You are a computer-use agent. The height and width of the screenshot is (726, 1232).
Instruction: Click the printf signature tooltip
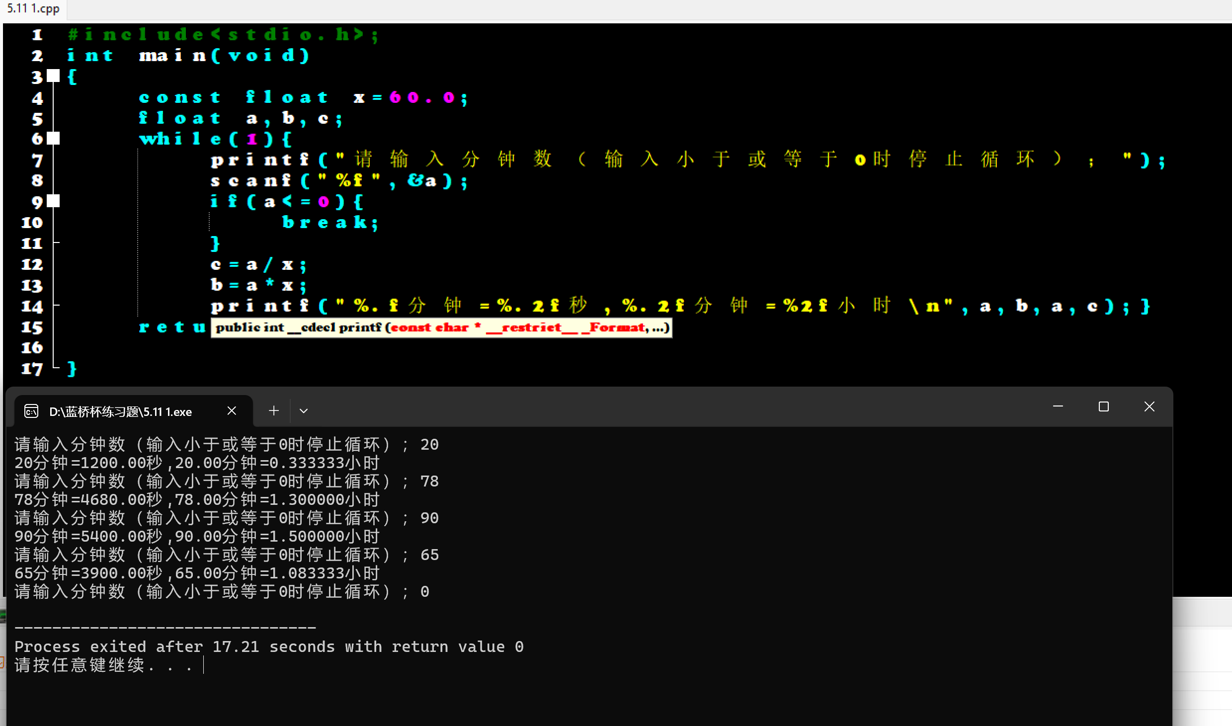pos(441,328)
